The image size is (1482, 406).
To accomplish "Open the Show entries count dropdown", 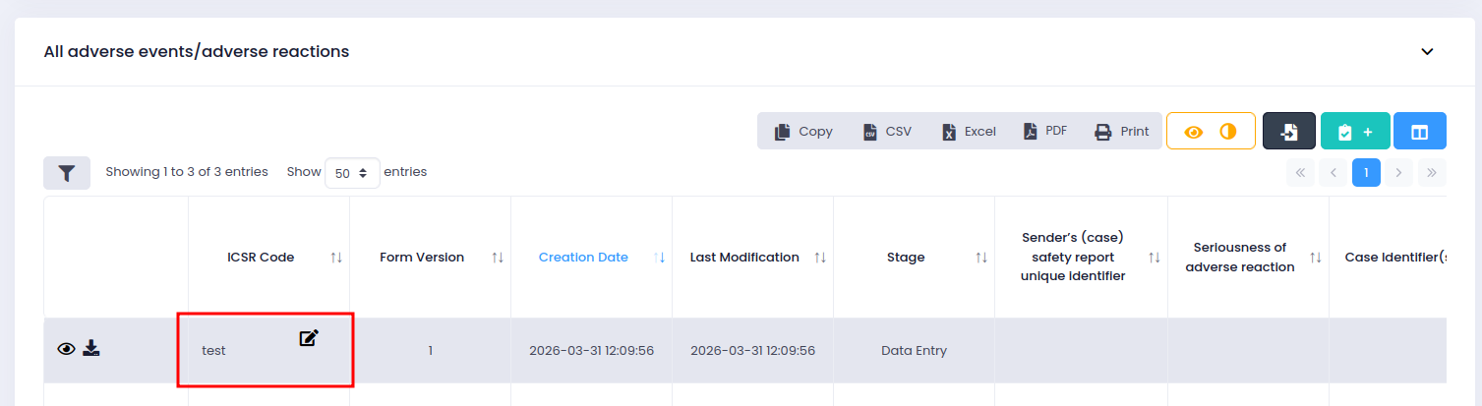I will pos(352,173).
